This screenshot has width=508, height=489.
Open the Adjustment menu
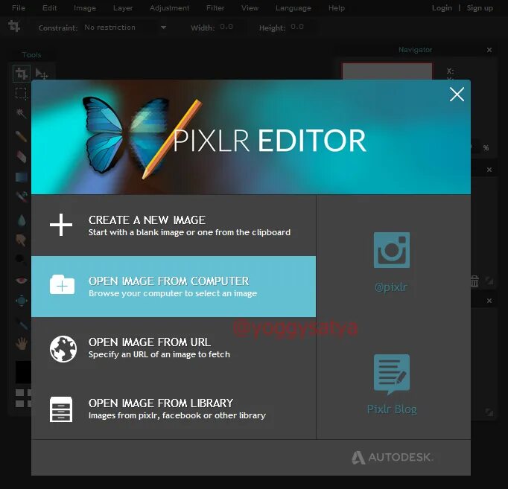pyautogui.click(x=169, y=7)
